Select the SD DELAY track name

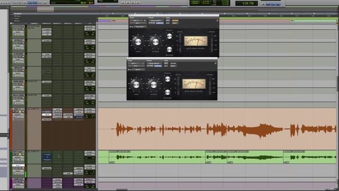tap(19, 40)
